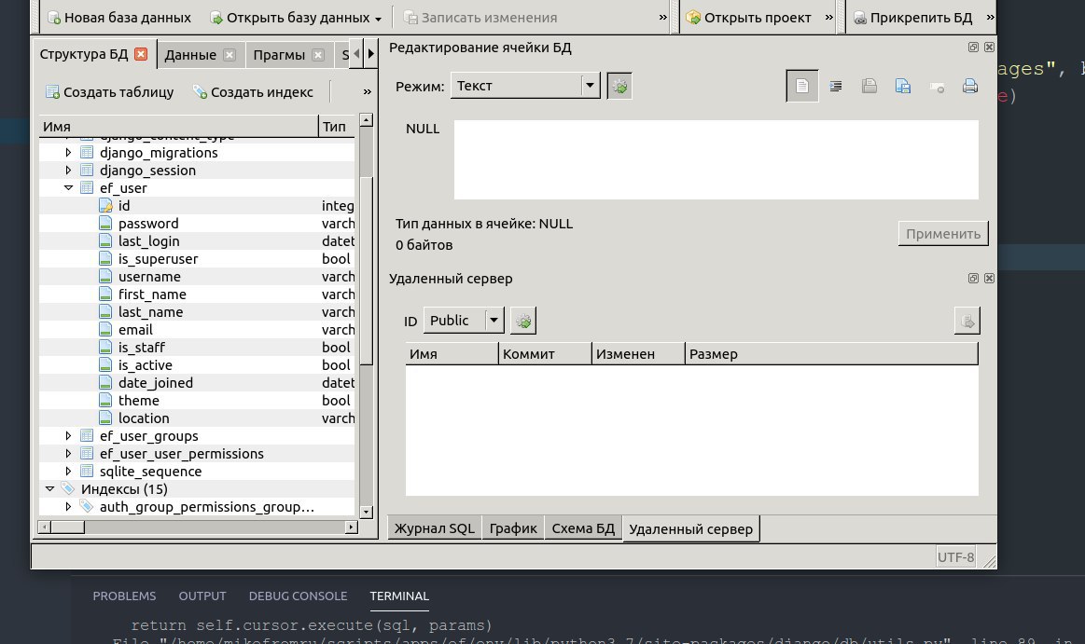Click the table icon of django_migrations

[x=87, y=152]
